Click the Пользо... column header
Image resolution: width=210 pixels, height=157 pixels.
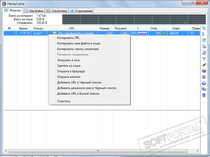[39, 28]
